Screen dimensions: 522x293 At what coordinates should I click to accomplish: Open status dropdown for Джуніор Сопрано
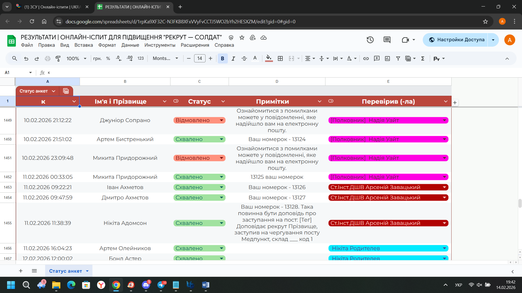pos(221,120)
